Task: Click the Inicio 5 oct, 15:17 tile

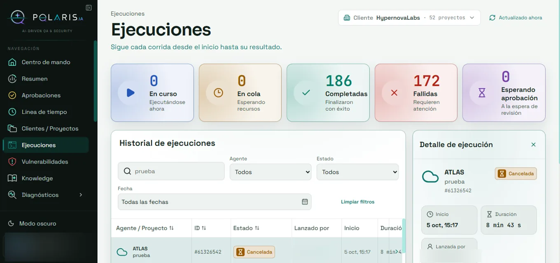Action: coord(449,220)
